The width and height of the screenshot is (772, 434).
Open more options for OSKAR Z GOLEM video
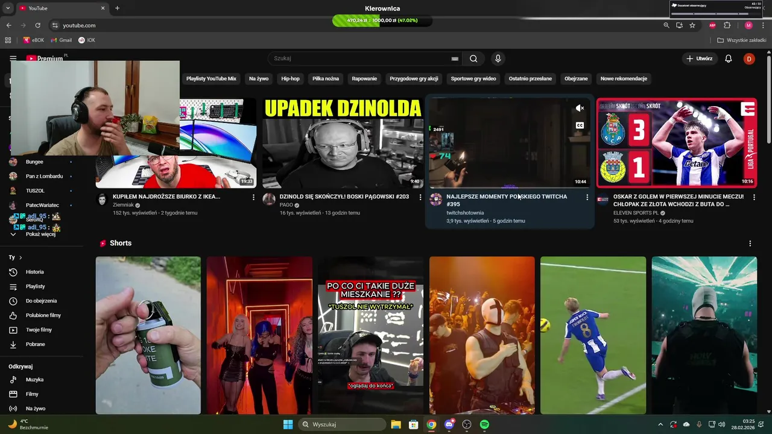(x=754, y=197)
